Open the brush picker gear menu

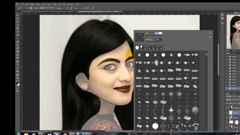[210, 33]
